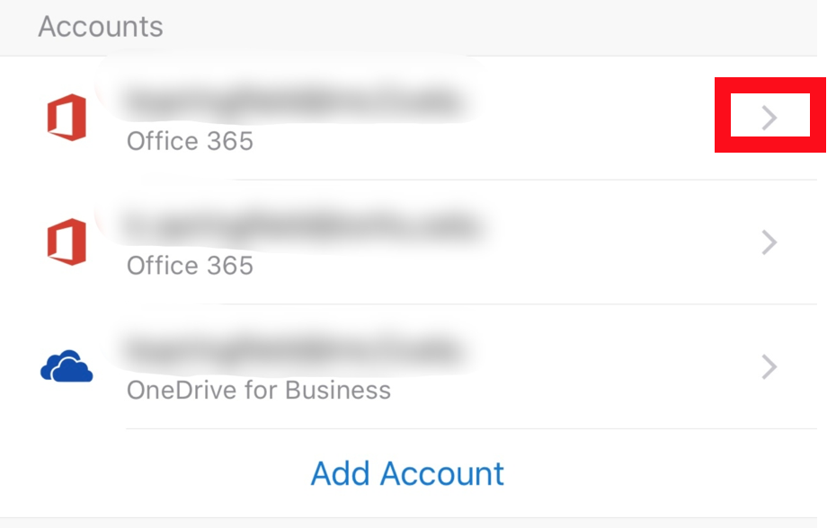The width and height of the screenshot is (836, 528).
Task: Click the gray strip below Add Account
Action: click(408, 523)
